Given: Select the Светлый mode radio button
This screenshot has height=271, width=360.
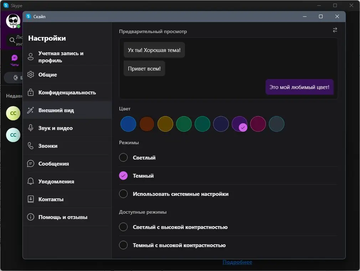Looking at the screenshot, I should pos(123,157).
